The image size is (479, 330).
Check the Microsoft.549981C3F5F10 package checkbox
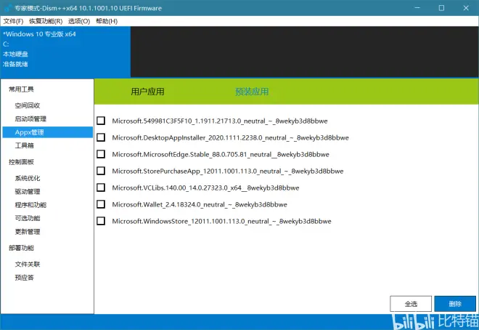(101, 121)
